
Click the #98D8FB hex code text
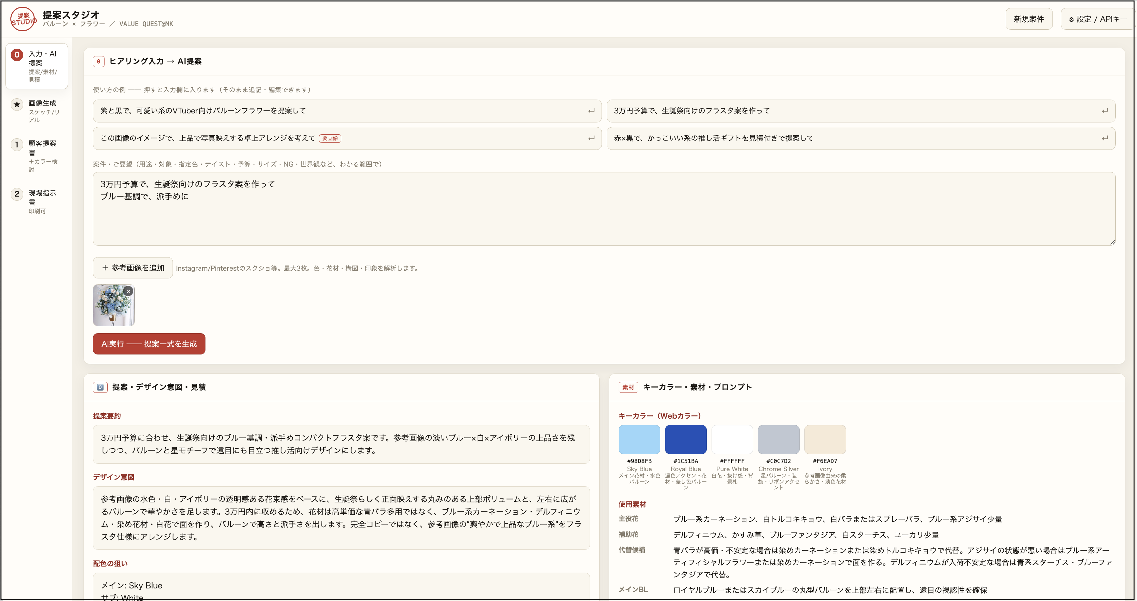[x=639, y=461]
